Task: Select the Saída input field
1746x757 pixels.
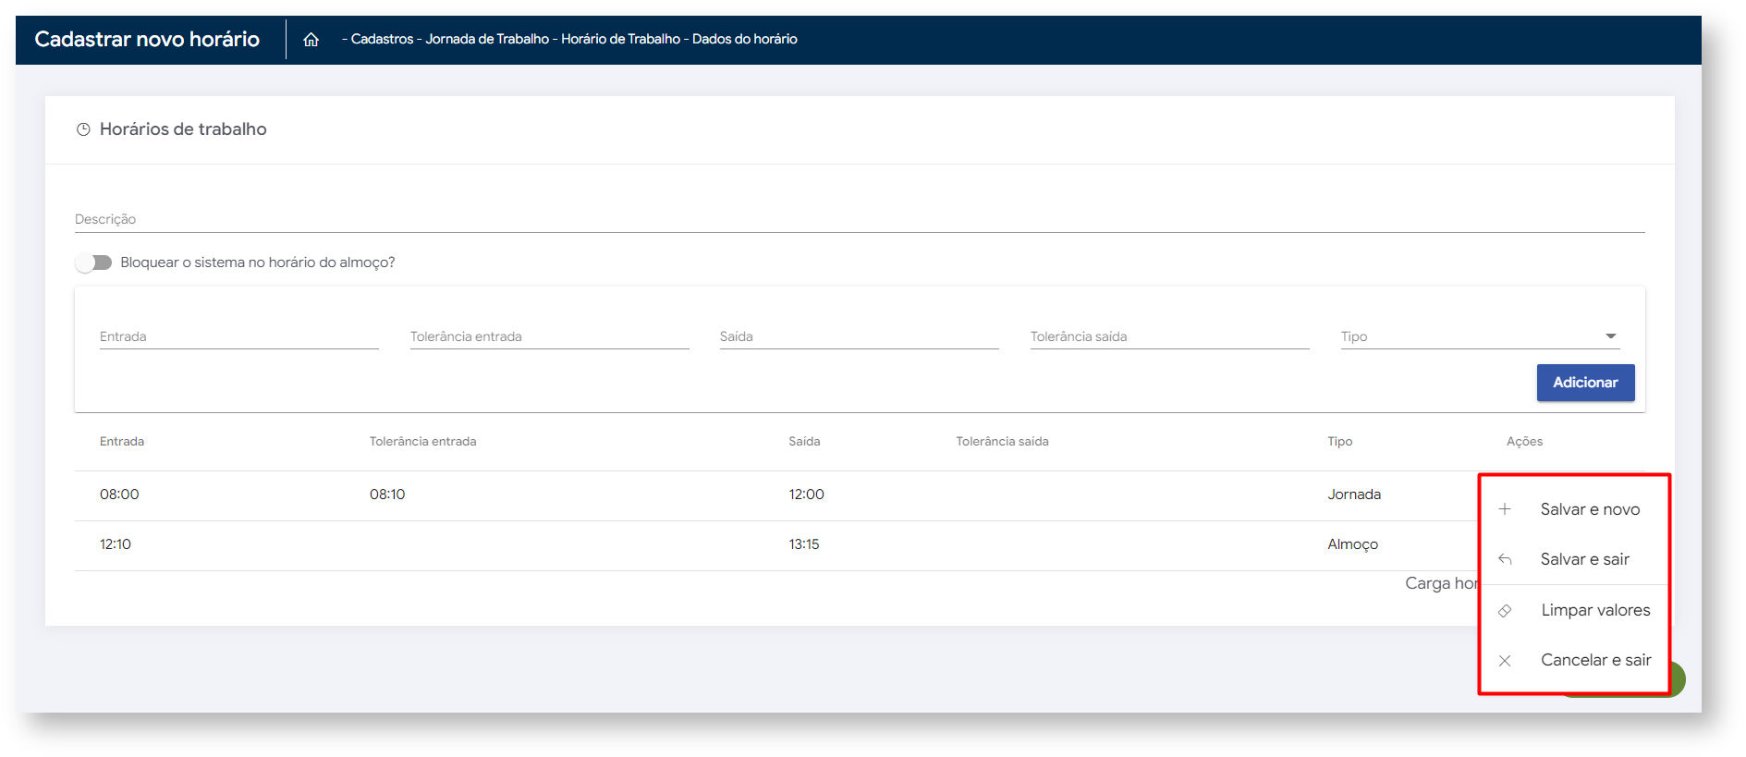Action: (x=860, y=336)
